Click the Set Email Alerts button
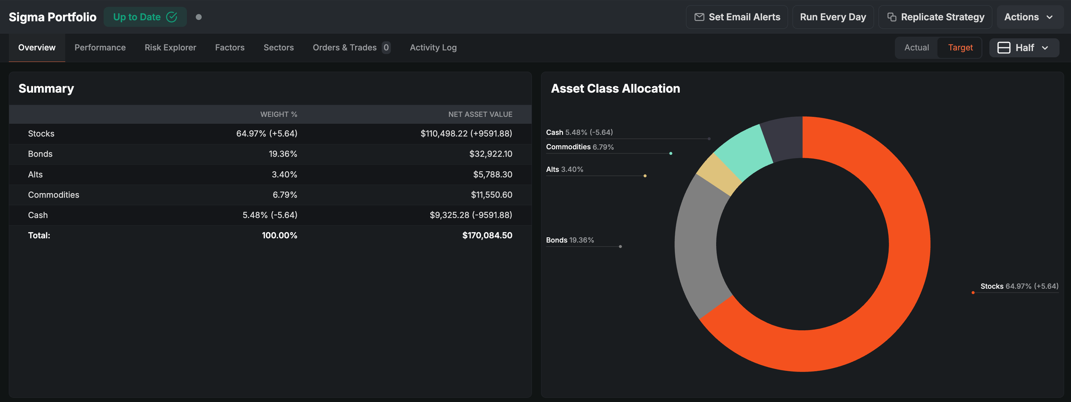The width and height of the screenshot is (1071, 402). click(737, 17)
